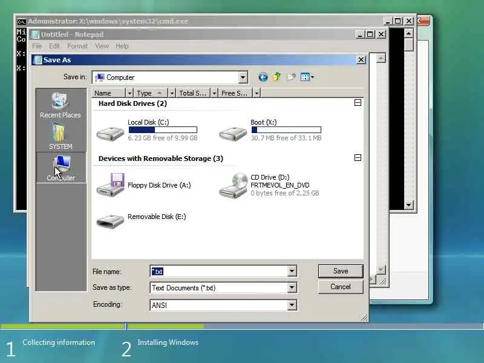Go up one folder level icon
The height and width of the screenshot is (363, 484).
click(276, 77)
